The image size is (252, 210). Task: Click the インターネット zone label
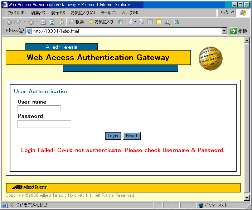click(x=216, y=205)
